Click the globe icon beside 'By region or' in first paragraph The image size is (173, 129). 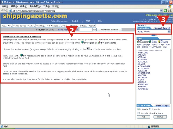tap(82, 42)
